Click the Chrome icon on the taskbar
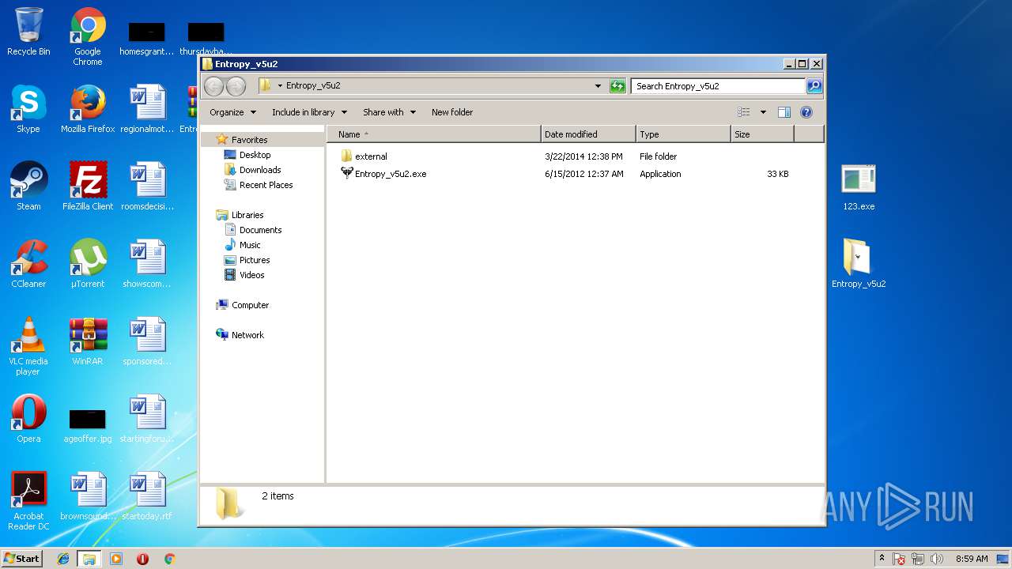Image resolution: width=1012 pixels, height=569 pixels. [x=169, y=559]
